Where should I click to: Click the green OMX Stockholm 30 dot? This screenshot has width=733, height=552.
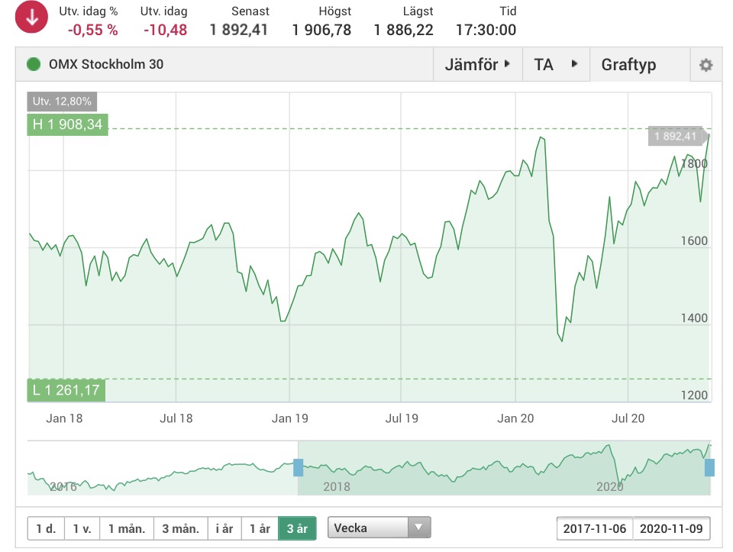(x=34, y=65)
